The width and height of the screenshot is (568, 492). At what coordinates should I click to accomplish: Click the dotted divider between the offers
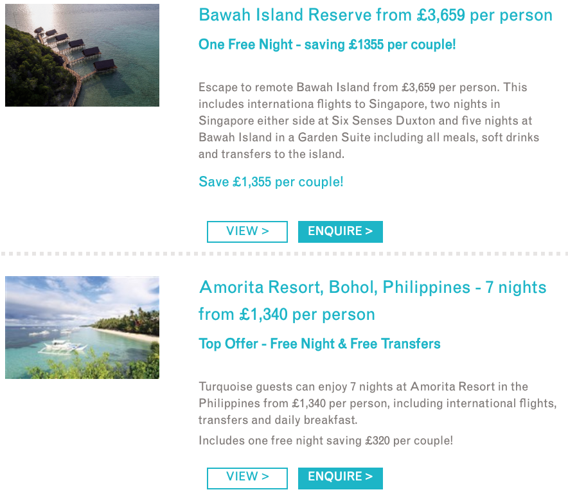pyautogui.click(x=284, y=254)
